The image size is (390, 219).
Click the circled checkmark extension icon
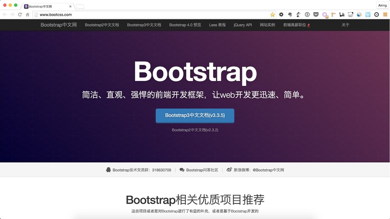click(x=376, y=15)
